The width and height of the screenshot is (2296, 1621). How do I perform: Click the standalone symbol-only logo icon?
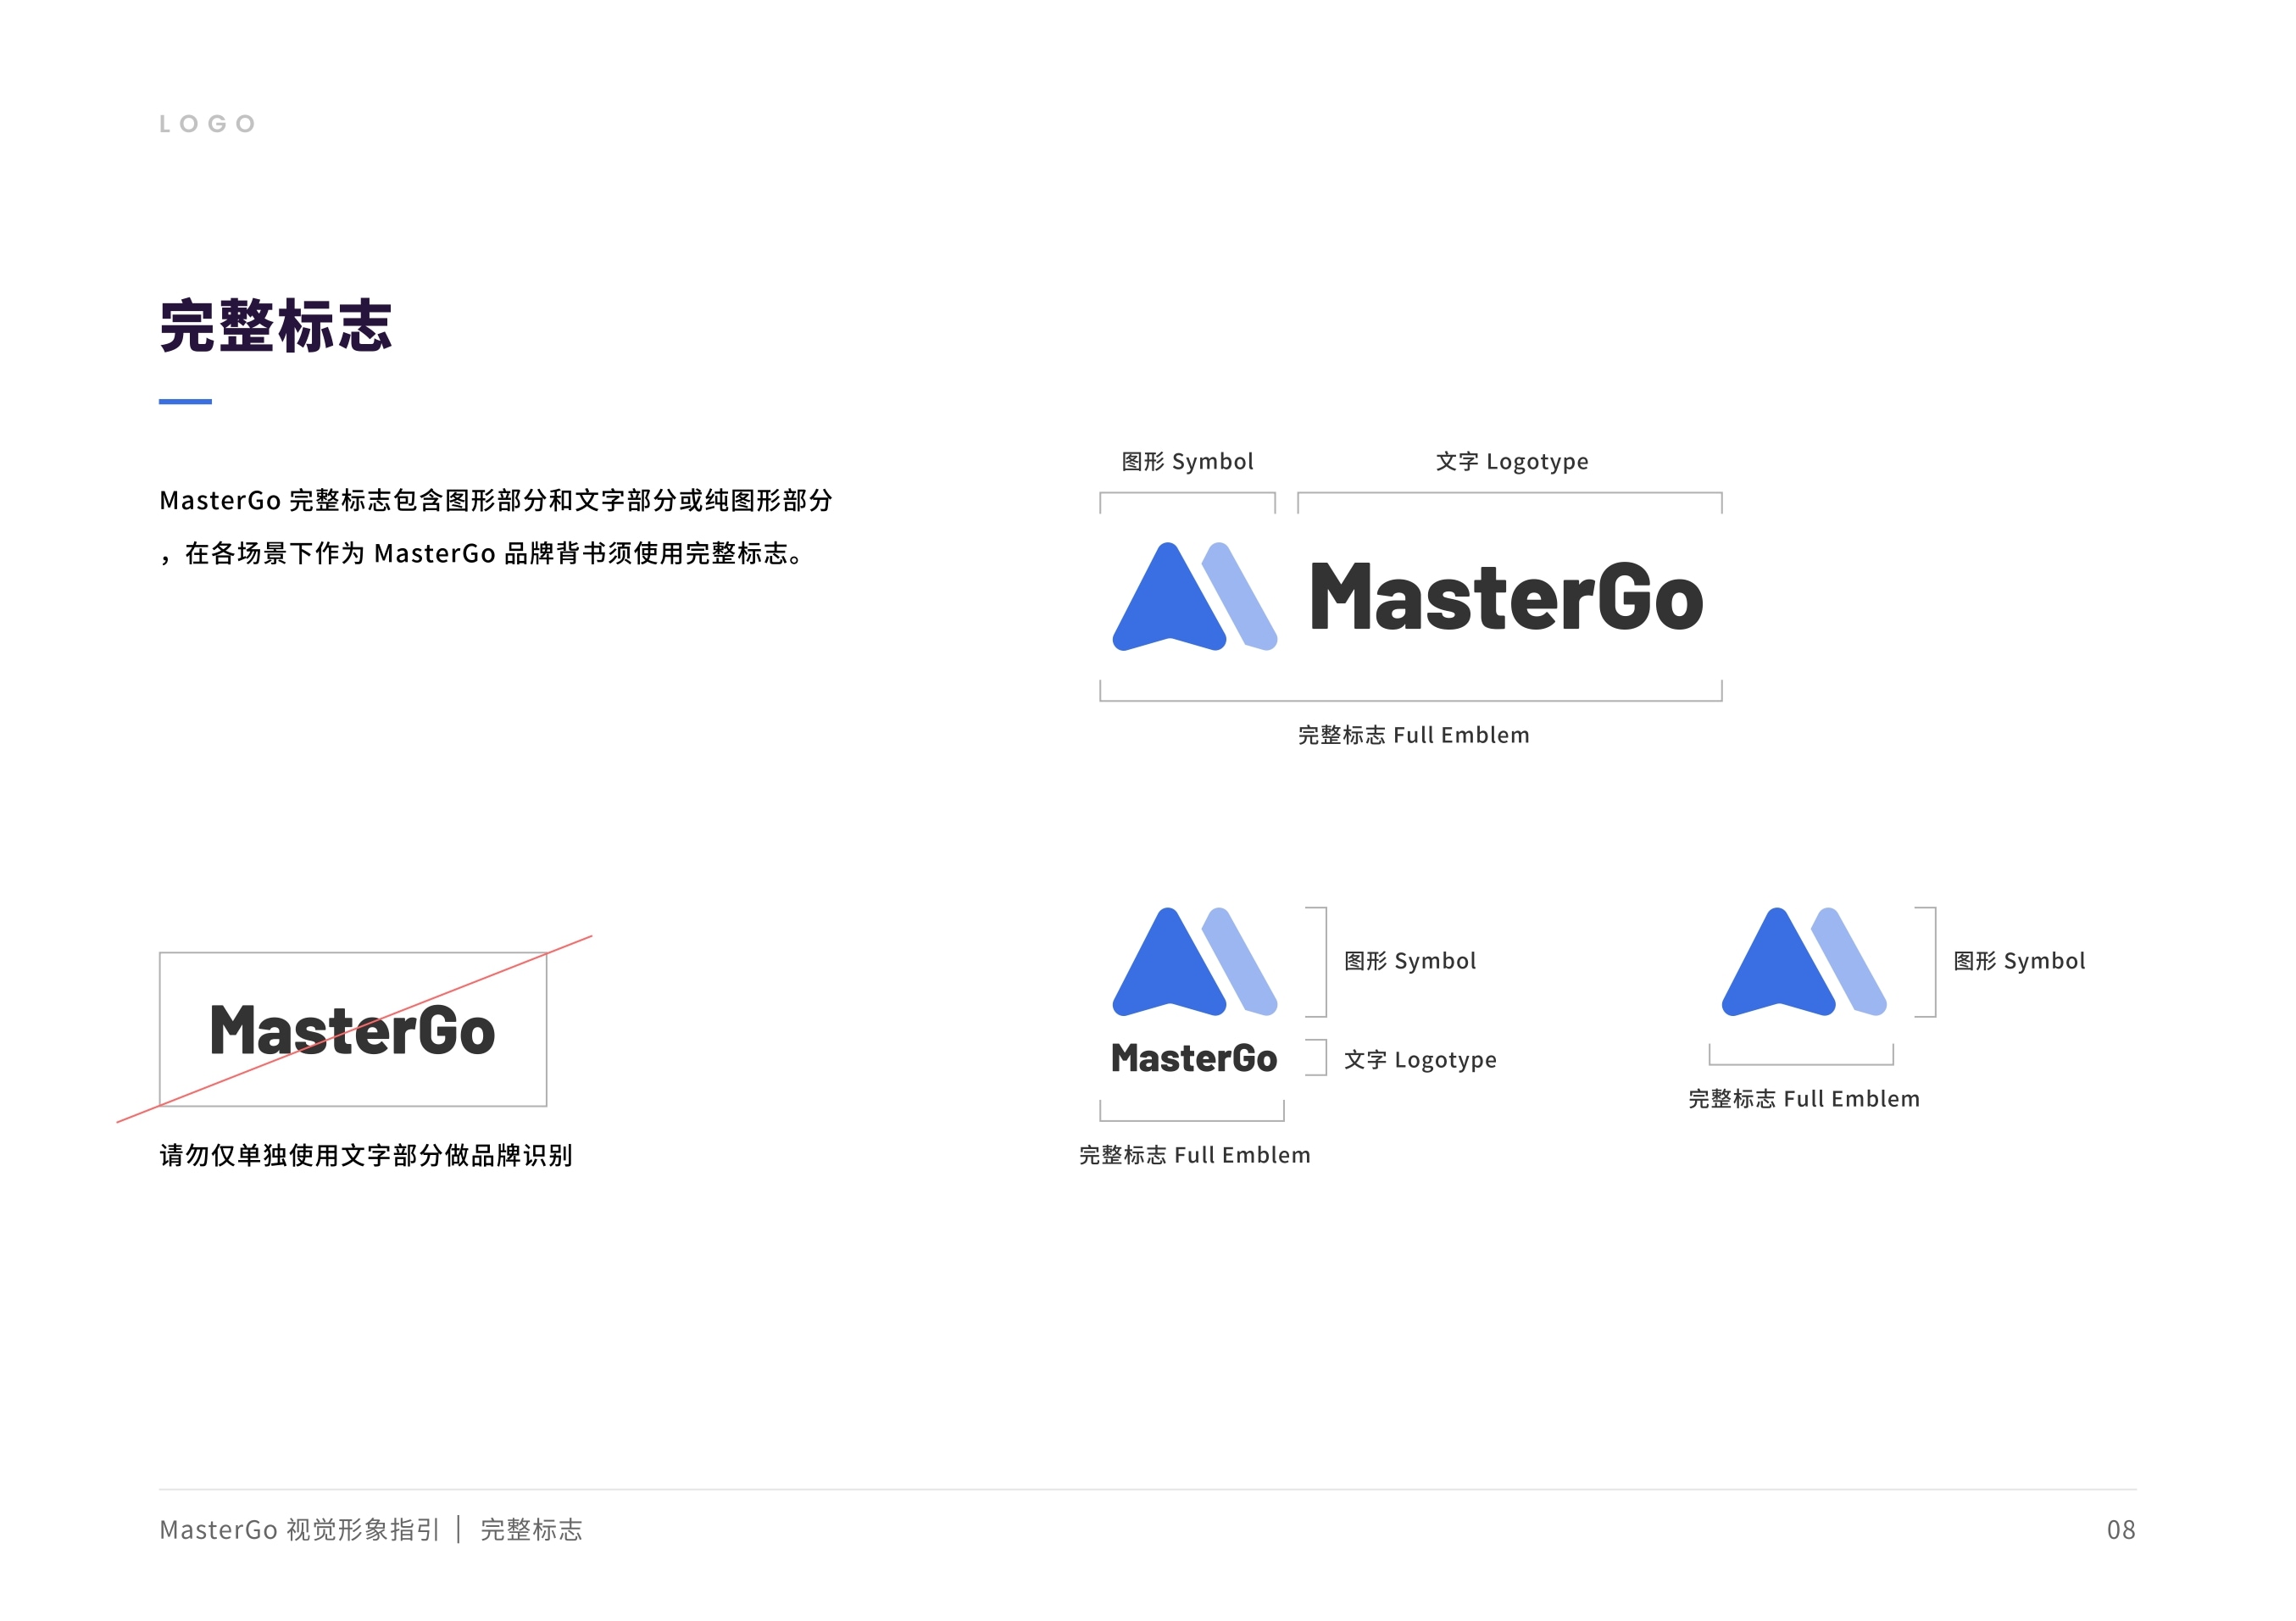[1804, 962]
